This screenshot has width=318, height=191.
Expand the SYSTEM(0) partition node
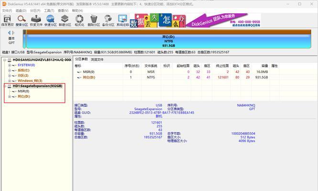10,65
